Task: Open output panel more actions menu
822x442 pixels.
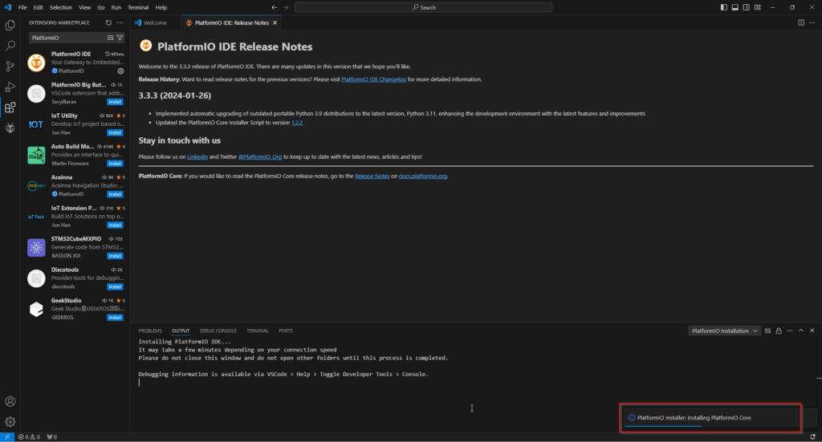Action: tap(790, 331)
